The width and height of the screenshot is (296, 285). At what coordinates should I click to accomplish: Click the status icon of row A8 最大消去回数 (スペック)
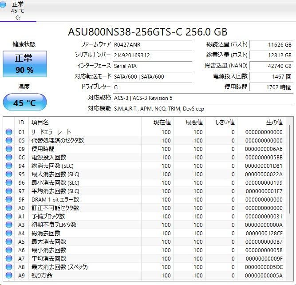coord(9,267)
